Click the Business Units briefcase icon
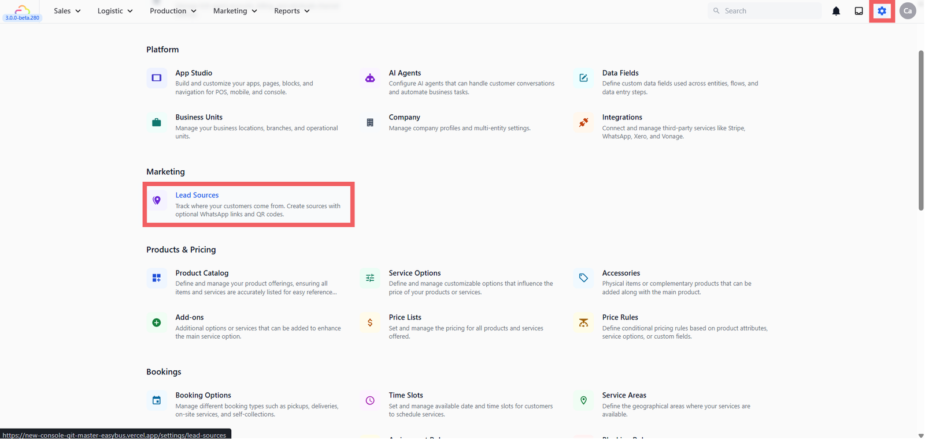Screen dimensions: 925x439 pos(157,122)
